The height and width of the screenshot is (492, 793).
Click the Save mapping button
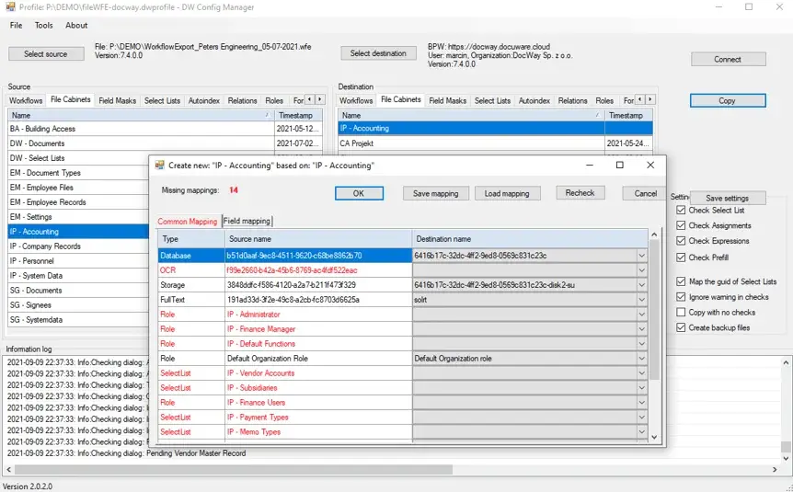[x=435, y=193]
